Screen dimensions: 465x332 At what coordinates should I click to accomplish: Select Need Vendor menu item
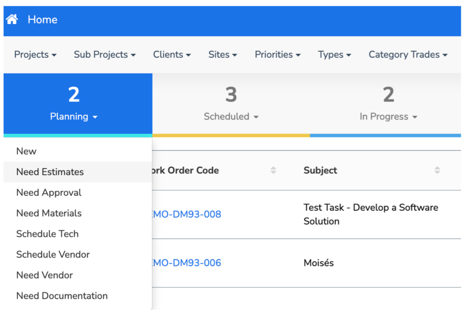click(78, 275)
